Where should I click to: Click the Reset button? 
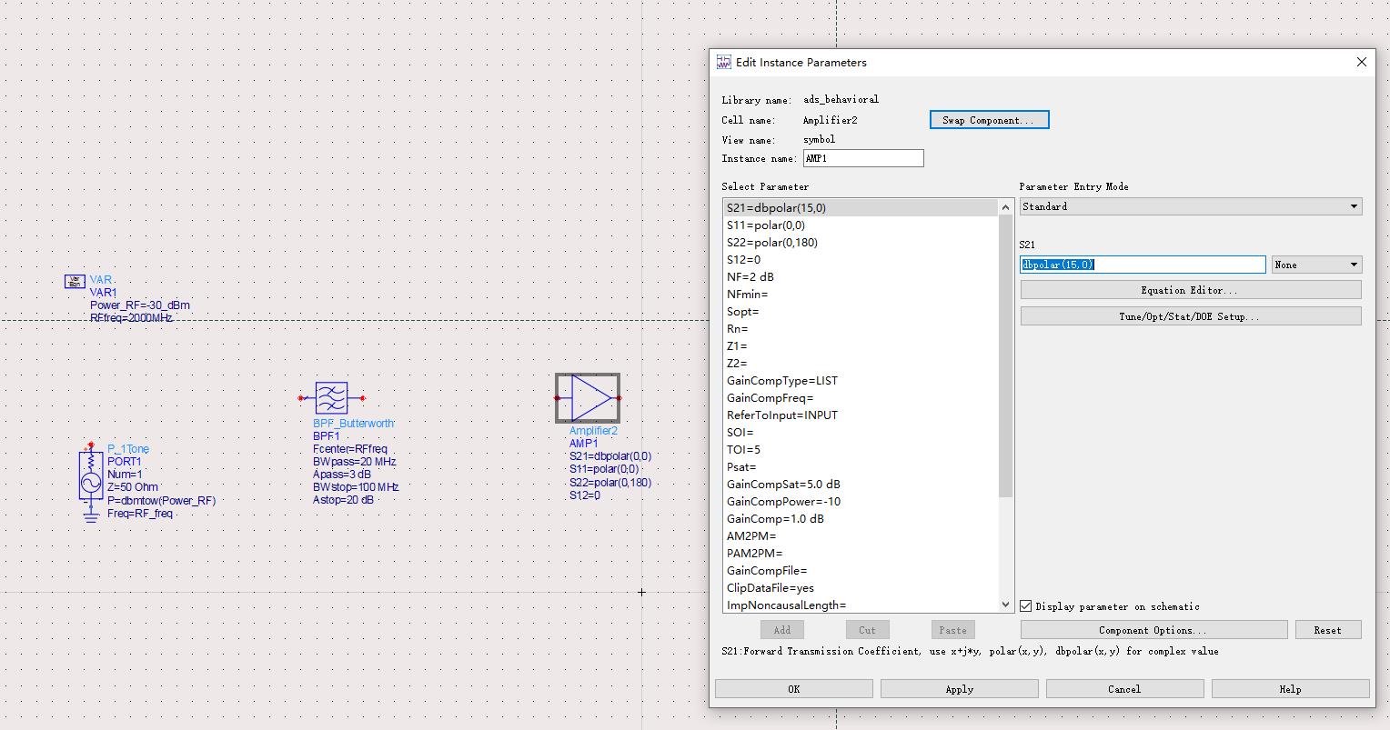coord(1327,630)
